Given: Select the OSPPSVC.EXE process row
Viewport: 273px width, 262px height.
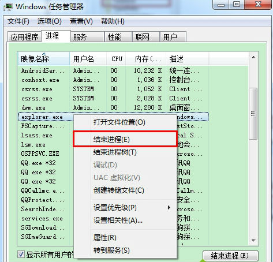Looking at the screenshot, I should [x=46, y=154].
